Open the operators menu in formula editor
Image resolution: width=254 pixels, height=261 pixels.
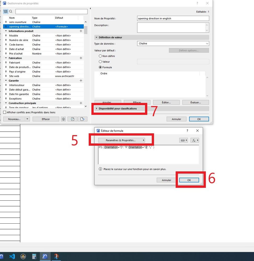184,140
